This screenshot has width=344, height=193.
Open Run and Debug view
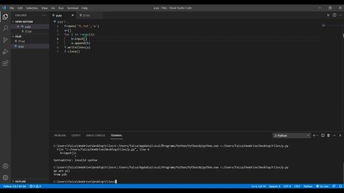point(5,51)
